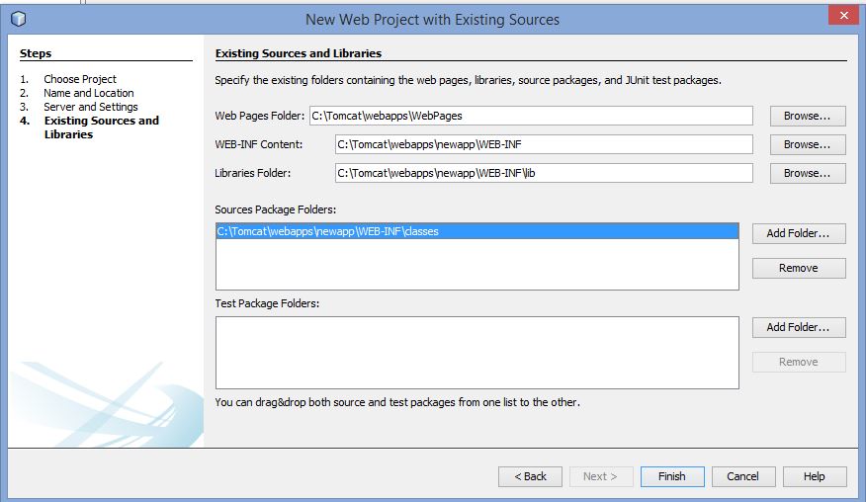The width and height of the screenshot is (866, 502).
Task: Select the WEB-INF\classes source folder entry
Action: coord(477,231)
